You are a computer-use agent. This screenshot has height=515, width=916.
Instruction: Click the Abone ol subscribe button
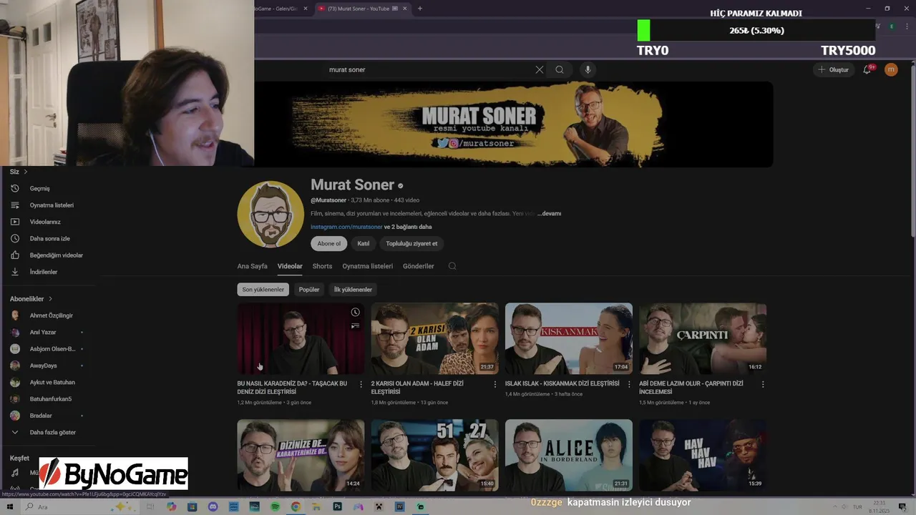[x=329, y=243]
